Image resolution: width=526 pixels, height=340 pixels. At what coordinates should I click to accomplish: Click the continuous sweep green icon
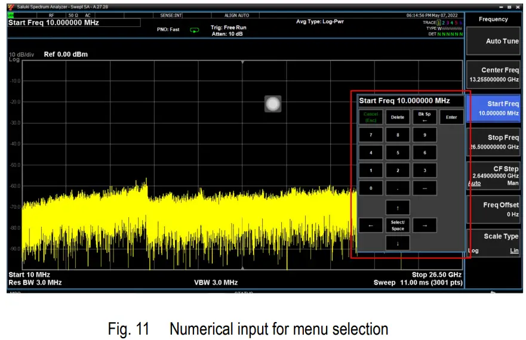point(195,30)
